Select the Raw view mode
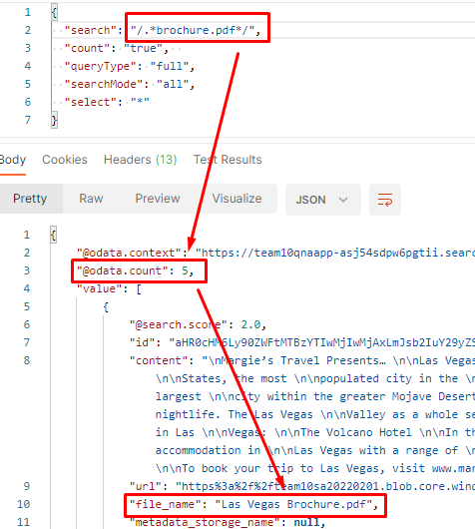The height and width of the screenshot is (529, 475). (x=91, y=199)
